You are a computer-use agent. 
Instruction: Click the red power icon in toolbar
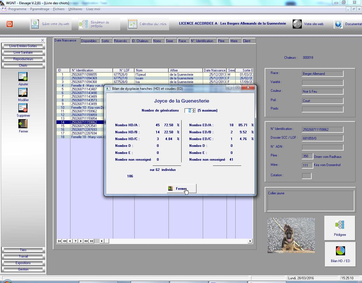[x=10, y=24]
